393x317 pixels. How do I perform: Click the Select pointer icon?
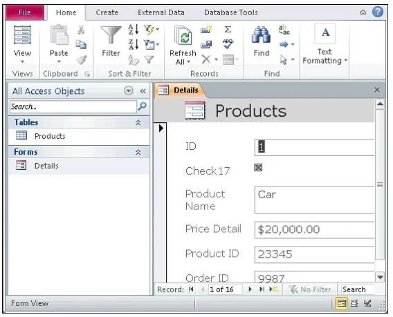[x=284, y=60]
